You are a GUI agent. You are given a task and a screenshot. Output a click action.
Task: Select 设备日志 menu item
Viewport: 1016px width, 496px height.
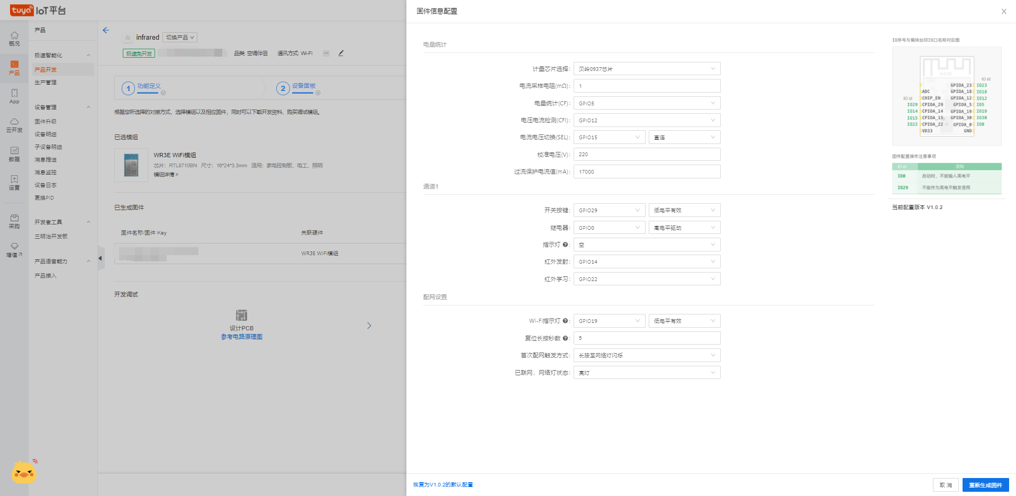[x=46, y=185]
